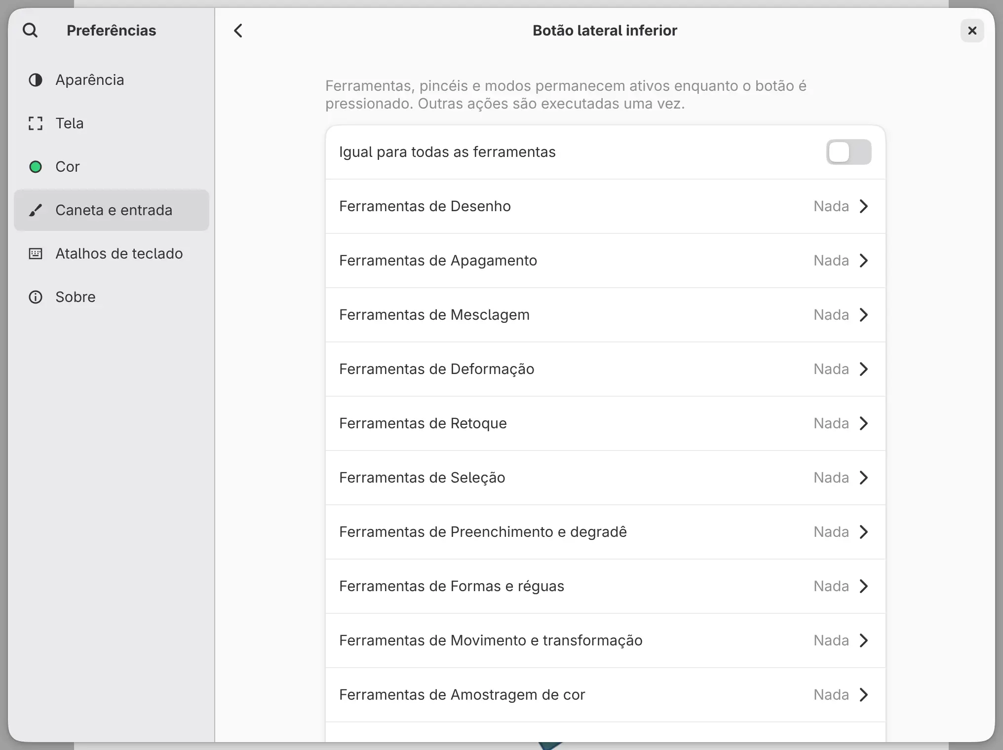Click Ferramentas de Amostragem de cor label
The image size is (1003, 750).
coord(462,695)
